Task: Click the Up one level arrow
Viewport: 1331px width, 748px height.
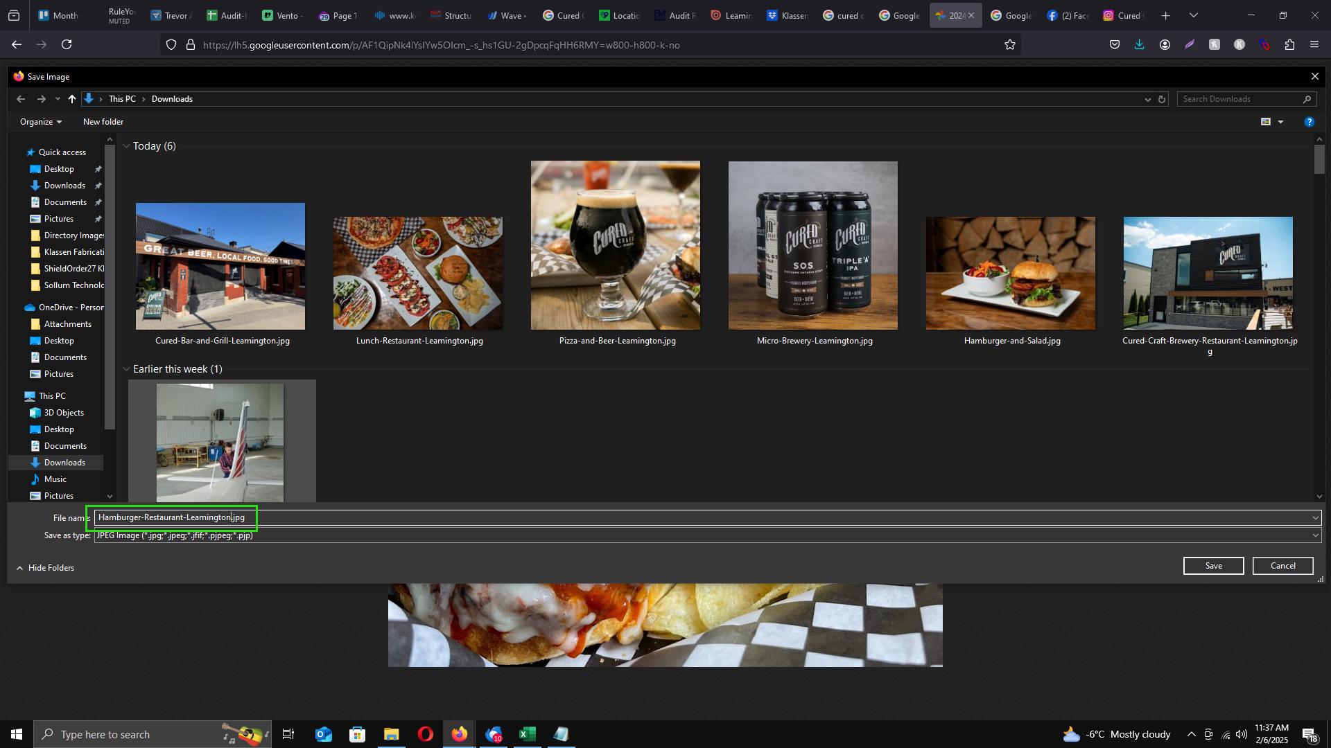Action: coord(72,99)
